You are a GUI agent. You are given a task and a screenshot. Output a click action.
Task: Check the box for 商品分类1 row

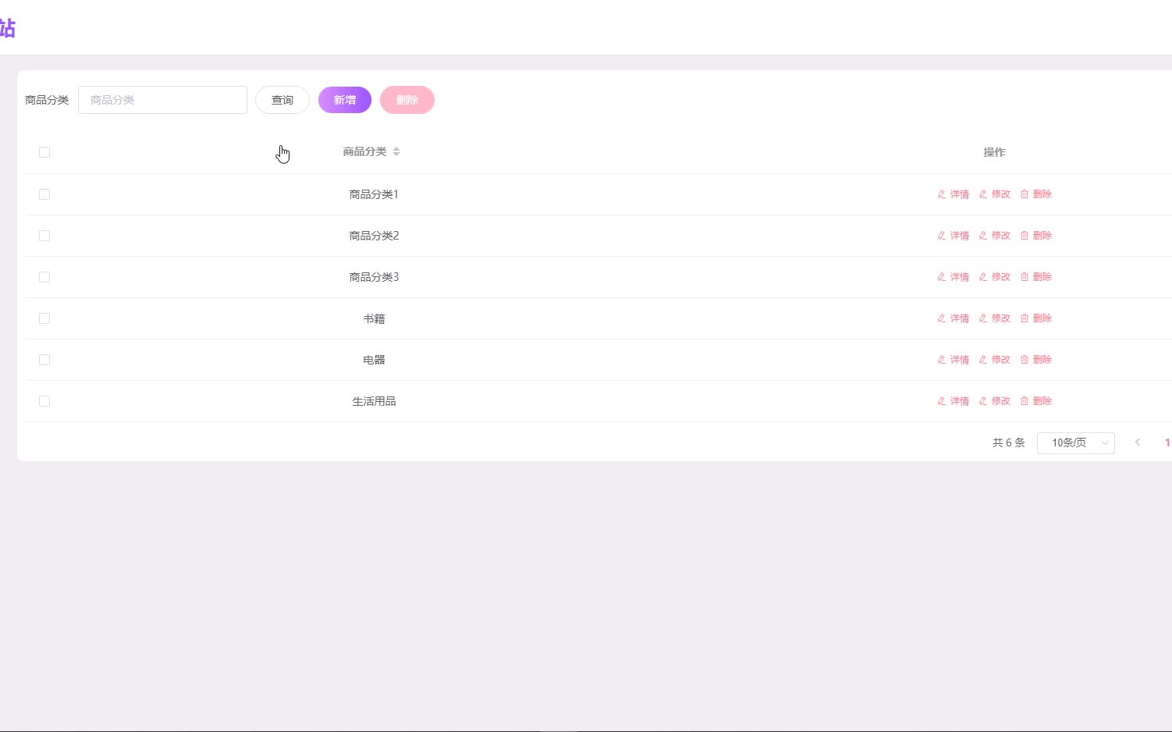pos(44,194)
